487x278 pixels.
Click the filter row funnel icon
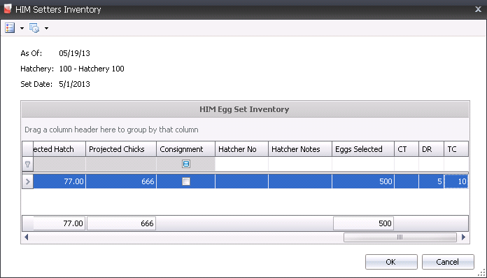[x=28, y=164]
